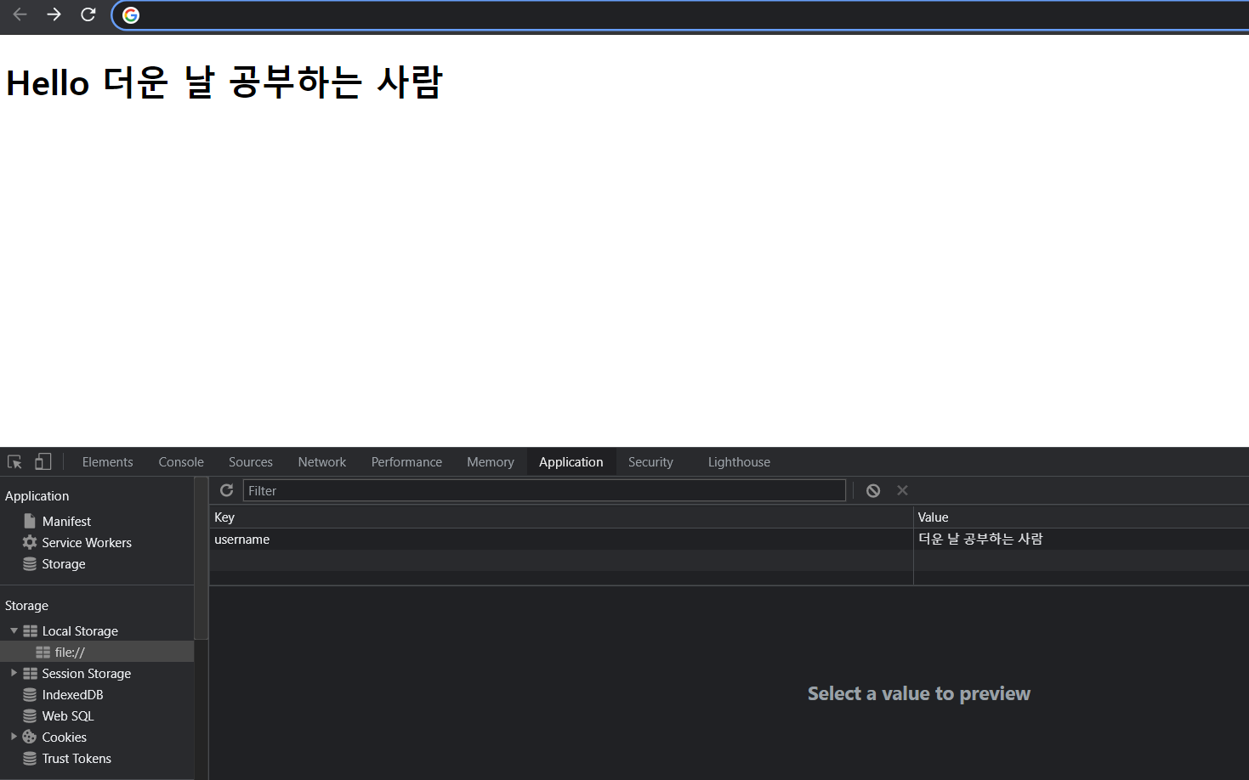This screenshot has height=780, width=1249.
Task: Click the Session Storage table icon
Action: click(30, 673)
